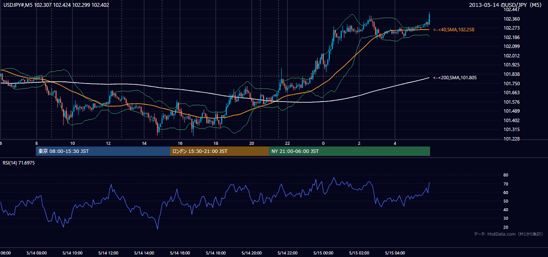This screenshot has width=548, height=257.
Task: Click price axis label 102.273
Action: (512, 28)
